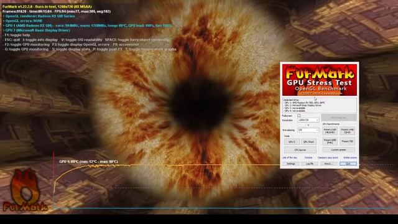Click the FurMark GPU Stress Test banner
Viewport: 398px width, 224px height.
coord(320,80)
